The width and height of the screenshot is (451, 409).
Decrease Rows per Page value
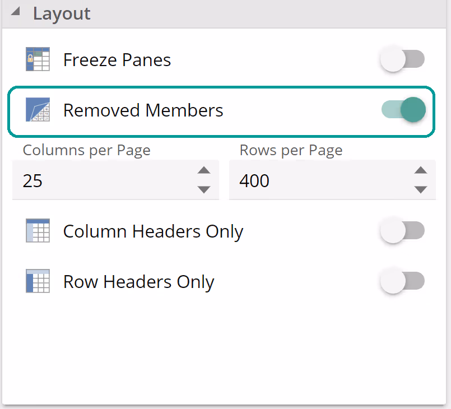click(x=420, y=189)
